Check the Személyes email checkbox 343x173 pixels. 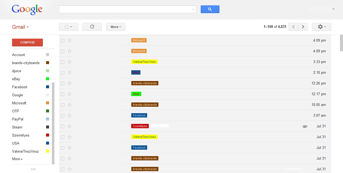[62, 126]
